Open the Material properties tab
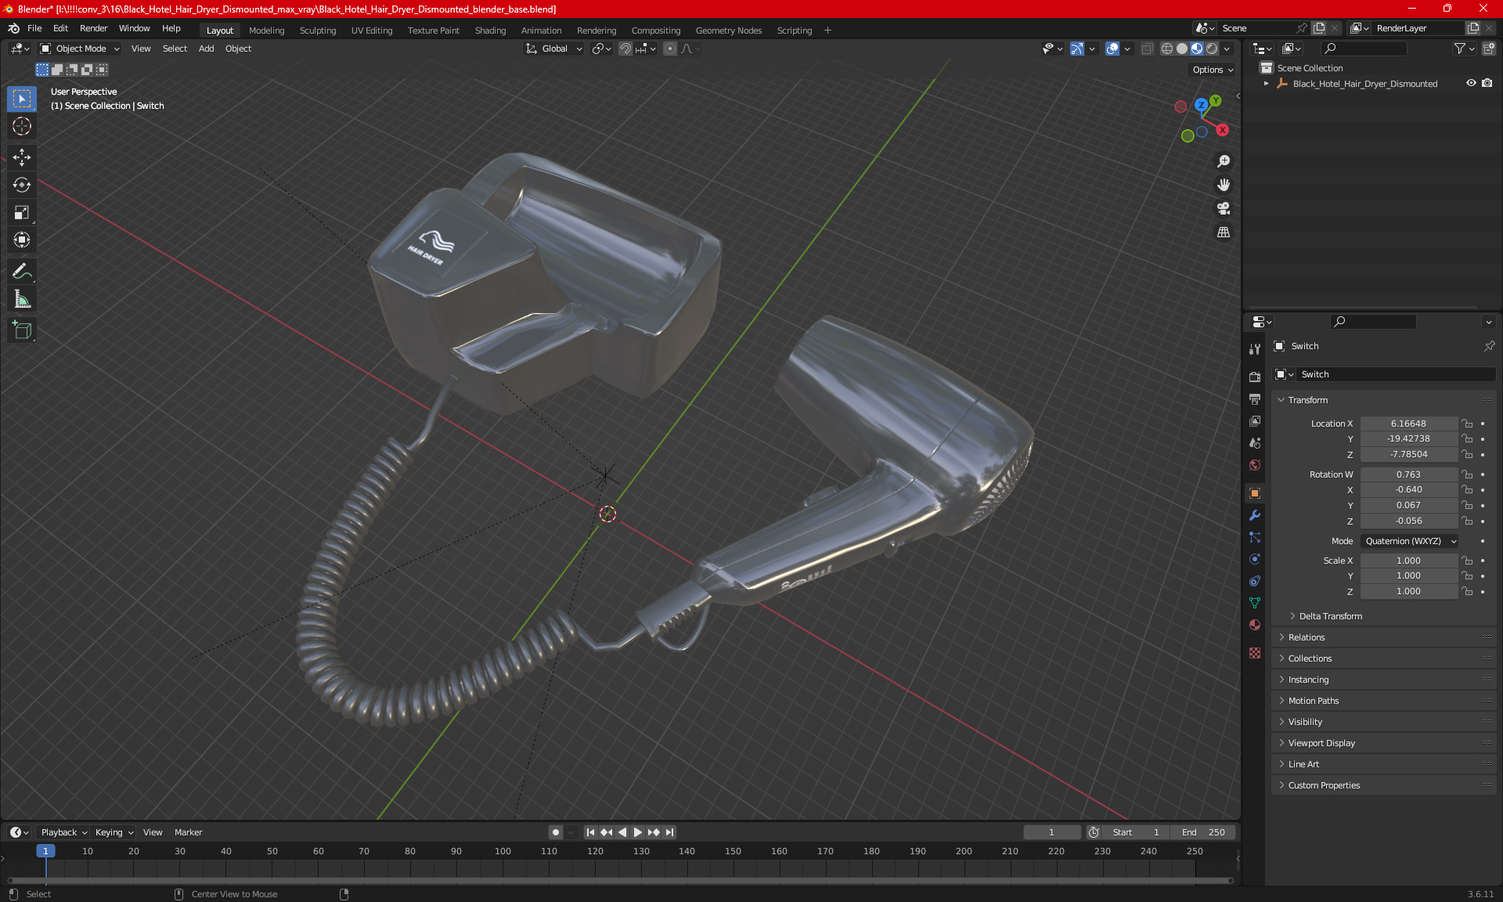 click(x=1255, y=625)
